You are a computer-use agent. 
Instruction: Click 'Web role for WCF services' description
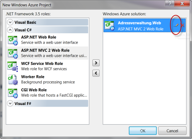[x=44, y=69]
